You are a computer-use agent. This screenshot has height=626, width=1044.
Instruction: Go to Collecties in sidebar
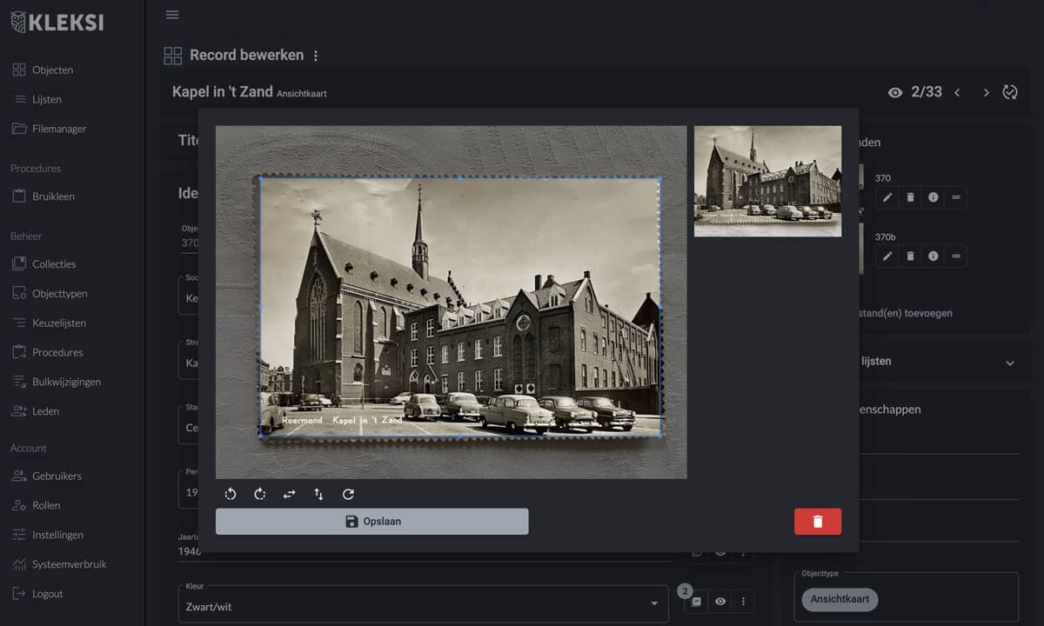point(54,264)
